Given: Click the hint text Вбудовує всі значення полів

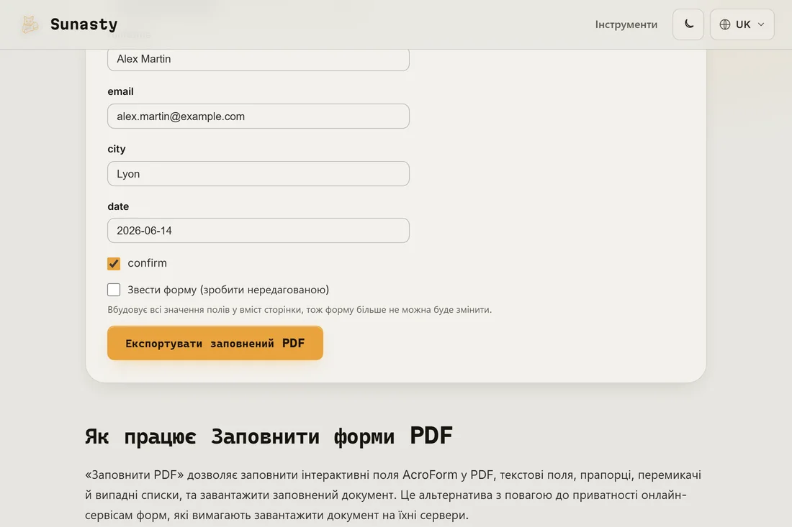Looking at the screenshot, I should coord(300,310).
